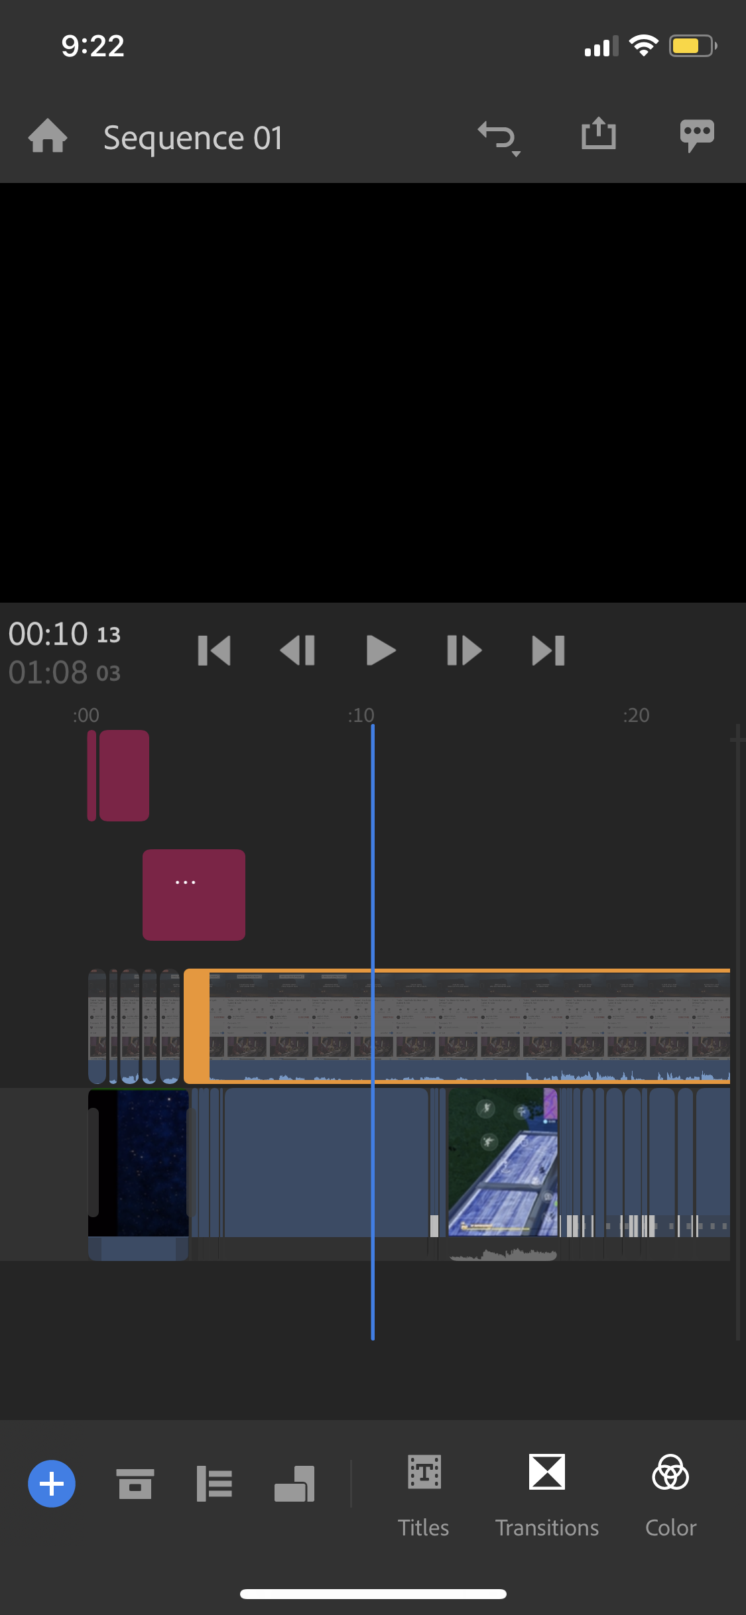Select the starry night sky clip
The width and height of the screenshot is (746, 1615).
(139, 1174)
